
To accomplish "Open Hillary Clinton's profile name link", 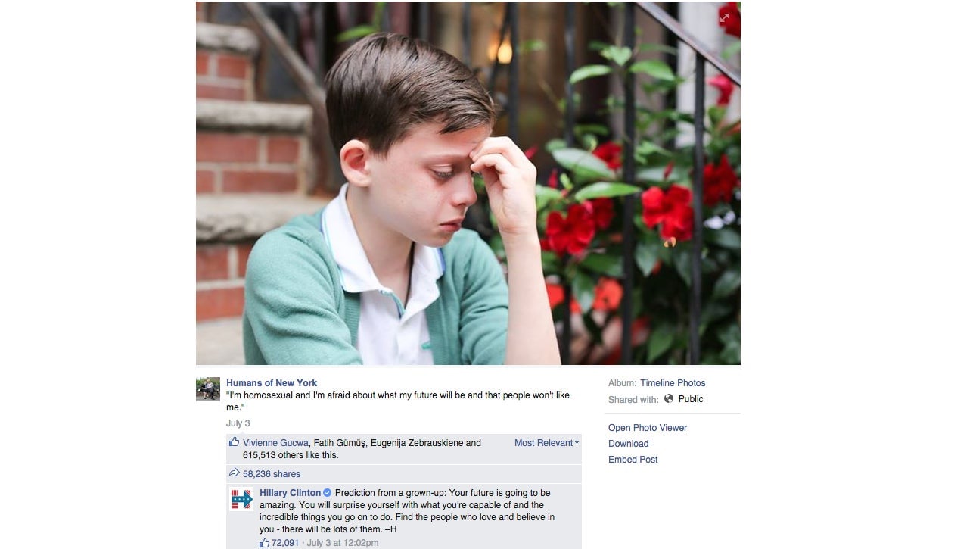I will (291, 493).
